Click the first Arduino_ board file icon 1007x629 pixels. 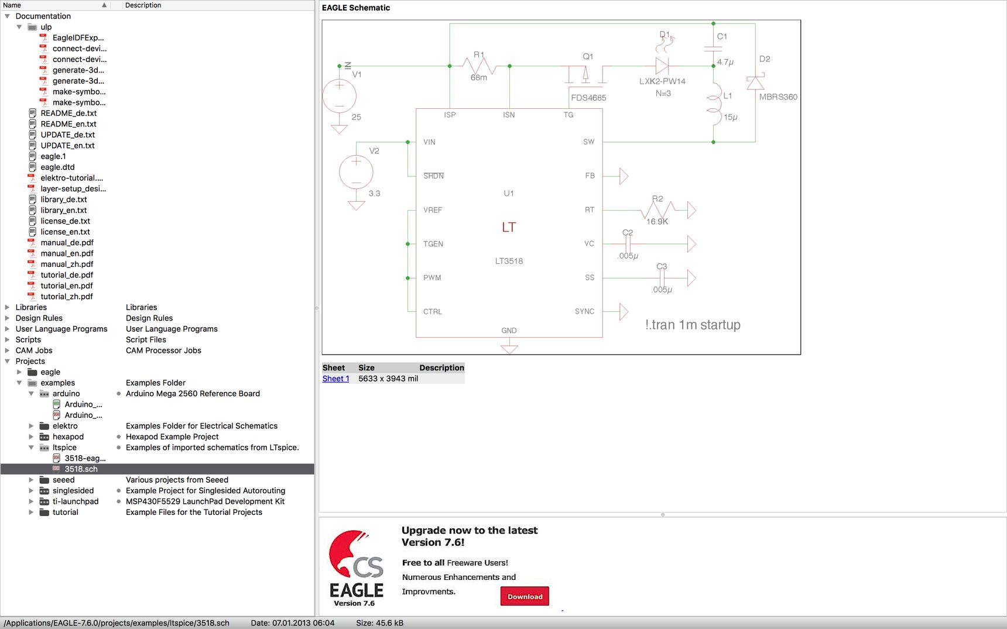(x=57, y=404)
